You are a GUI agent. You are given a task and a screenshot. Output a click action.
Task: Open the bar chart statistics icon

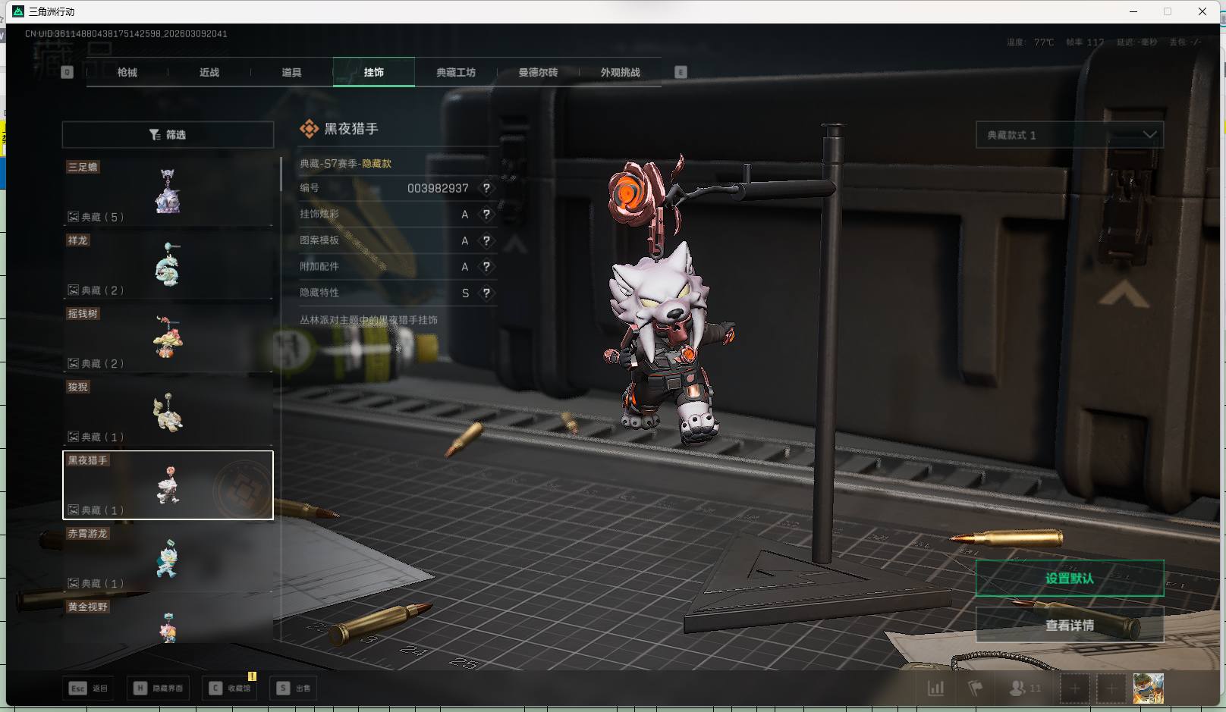936,688
